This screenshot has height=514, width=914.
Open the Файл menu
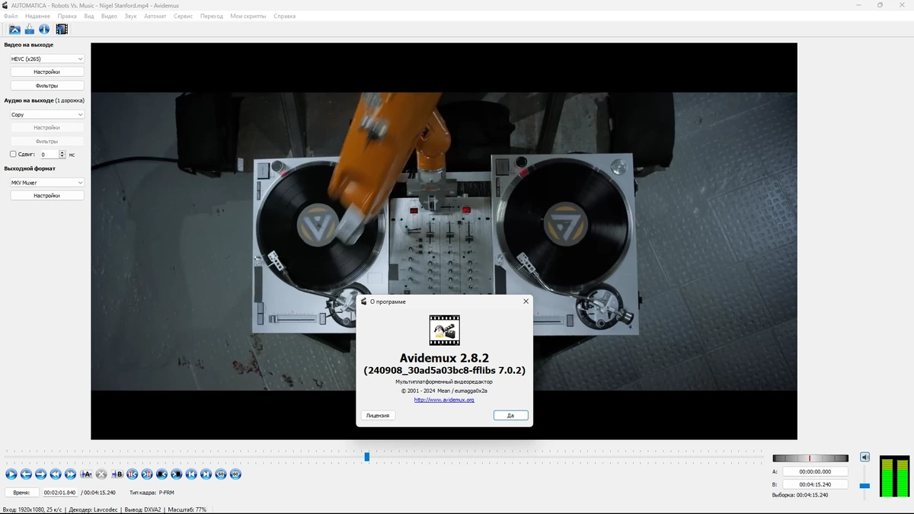click(11, 16)
